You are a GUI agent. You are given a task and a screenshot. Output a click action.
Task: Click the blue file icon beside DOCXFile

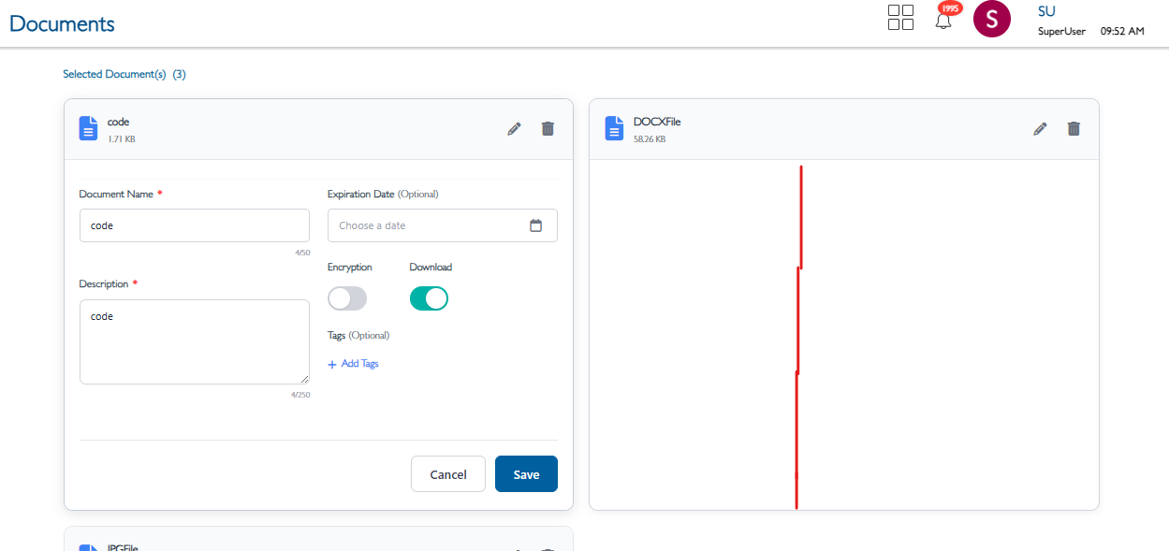(x=614, y=128)
